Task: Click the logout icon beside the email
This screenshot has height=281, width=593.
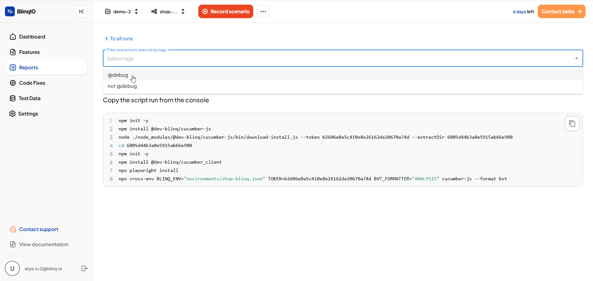Action: coord(84,268)
